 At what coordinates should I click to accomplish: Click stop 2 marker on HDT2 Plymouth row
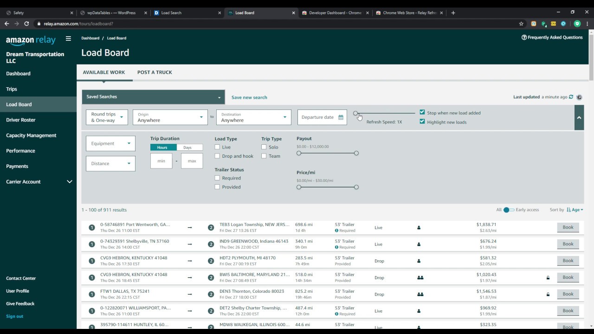pyautogui.click(x=211, y=261)
